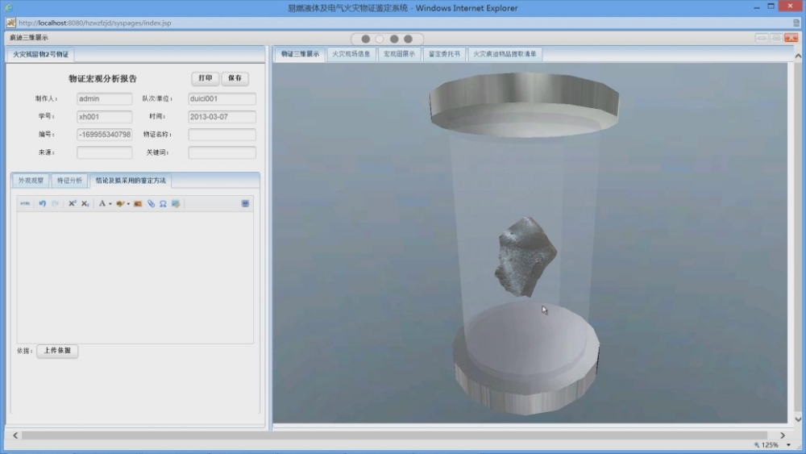
Task: Open the font color dropdown arrow
Action: [x=110, y=204]
